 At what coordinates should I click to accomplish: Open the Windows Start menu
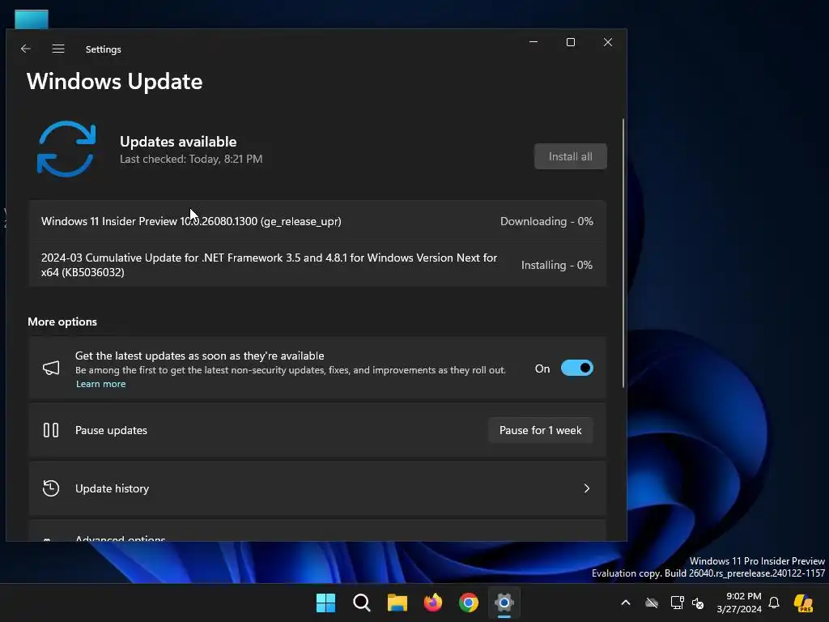(325, 603)
